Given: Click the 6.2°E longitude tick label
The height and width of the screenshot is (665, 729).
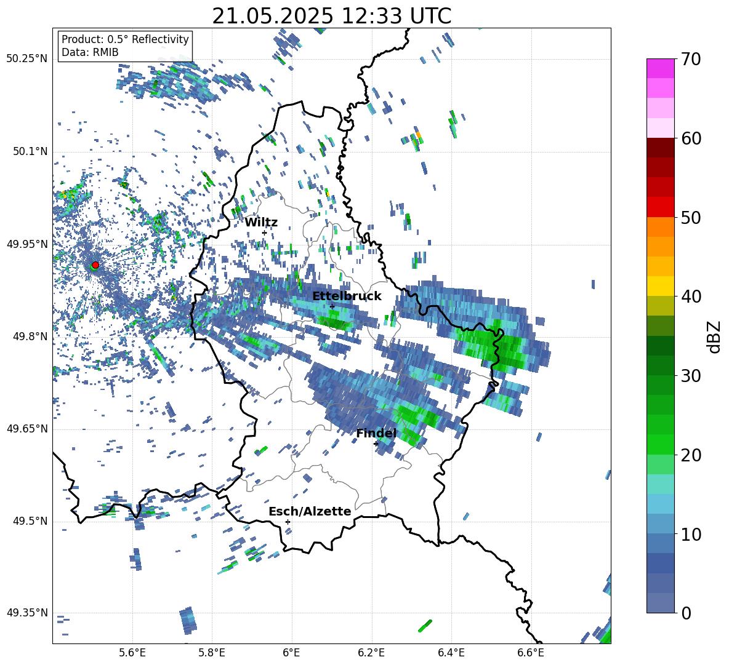Looking at the screenshot, I should click(x=371, y=653).
